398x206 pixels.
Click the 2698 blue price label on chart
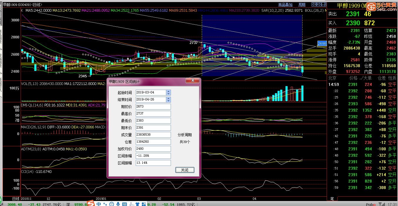(x=322, y=43)
